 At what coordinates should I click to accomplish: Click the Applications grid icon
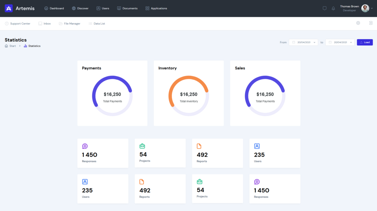[147, 8]
